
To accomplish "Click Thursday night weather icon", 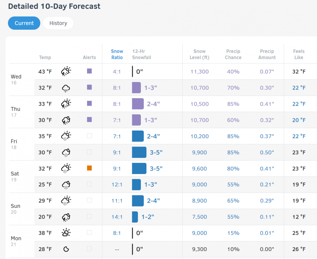I will click(66, 120).
